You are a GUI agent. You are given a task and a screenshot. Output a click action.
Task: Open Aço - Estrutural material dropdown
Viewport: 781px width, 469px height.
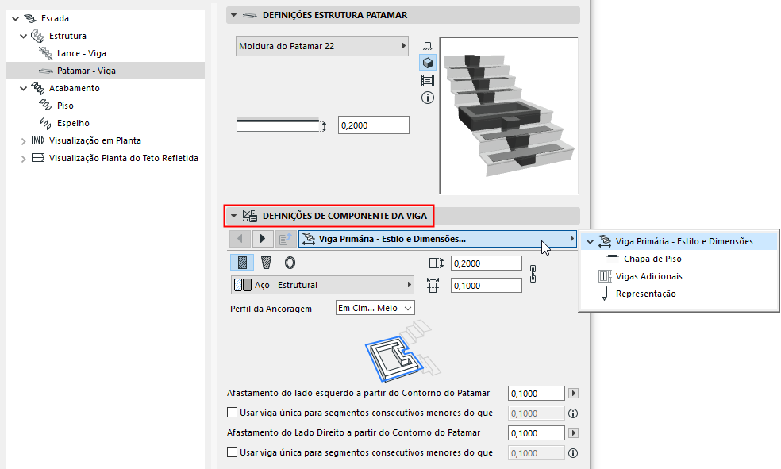point(322,285)
